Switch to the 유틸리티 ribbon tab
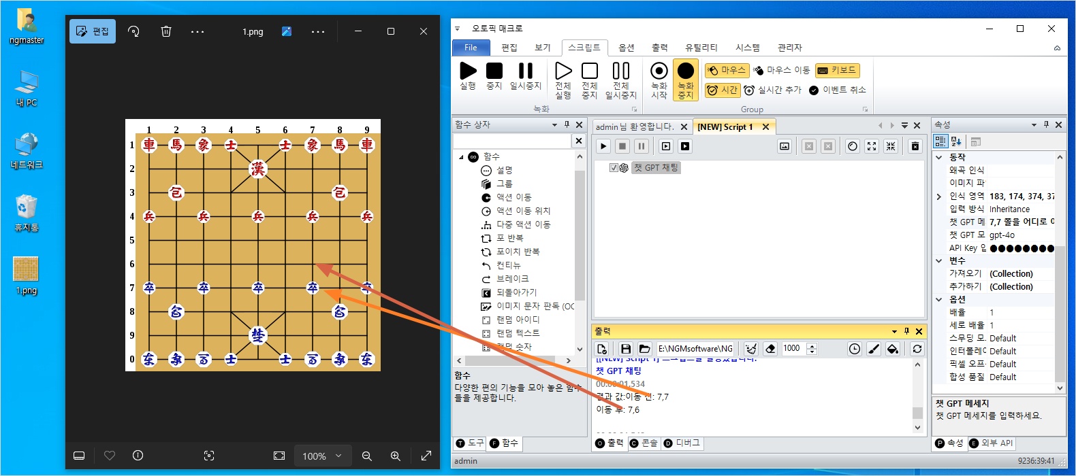This screenshot has height=476, width=1076. tap(701, 47)
